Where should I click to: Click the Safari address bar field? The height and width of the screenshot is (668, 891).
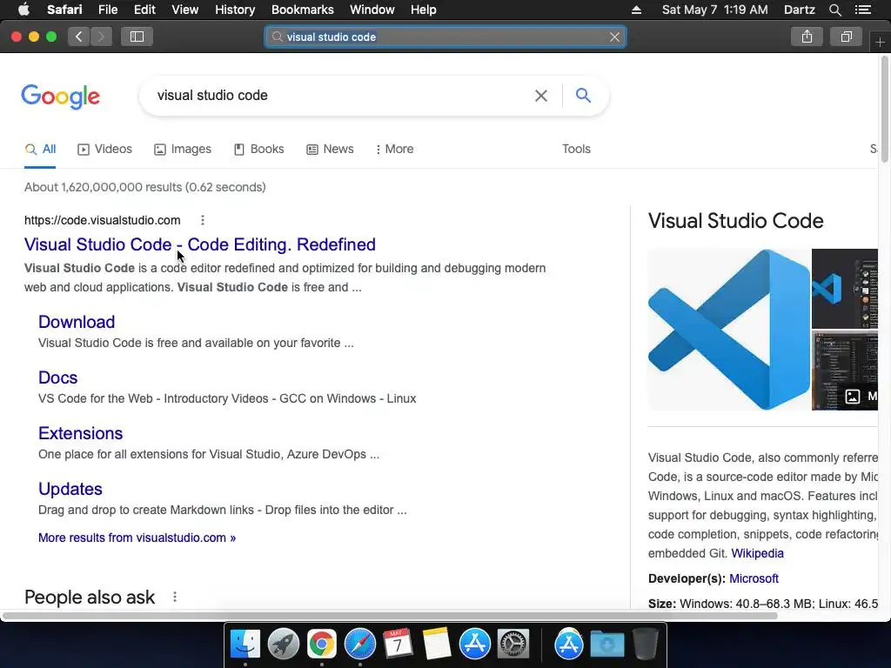(x=445, y=37)
